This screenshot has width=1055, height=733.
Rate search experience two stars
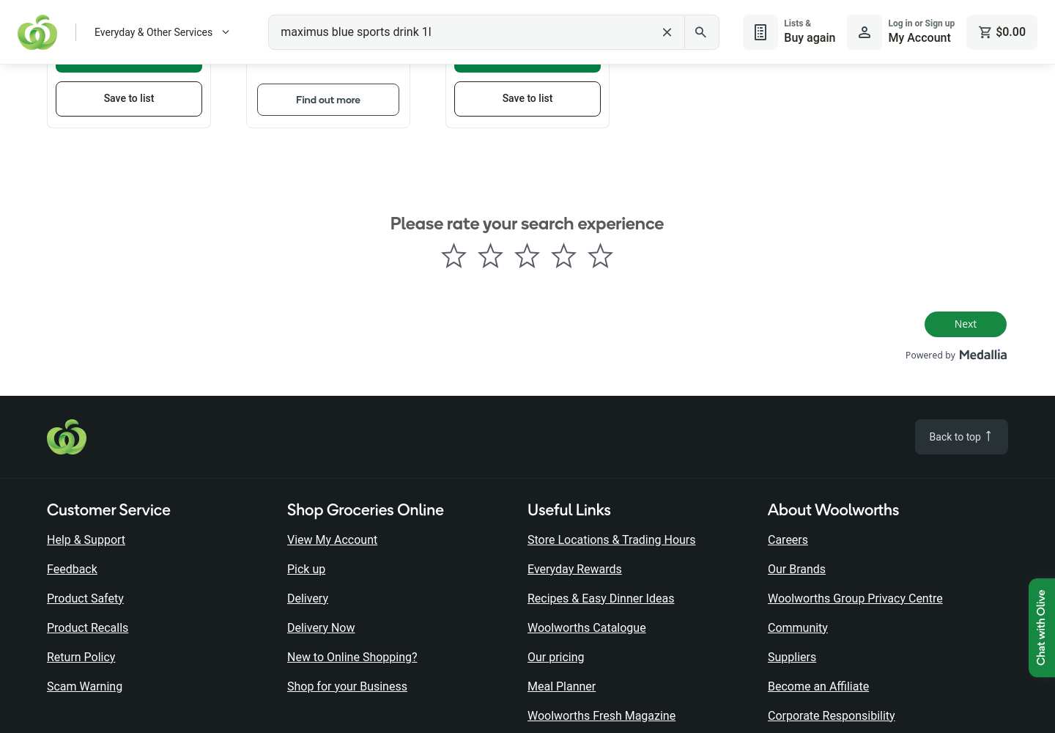490,256
